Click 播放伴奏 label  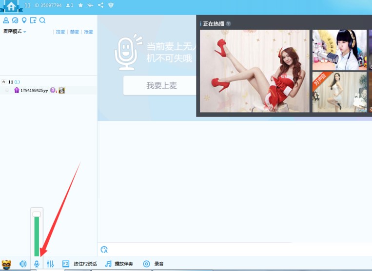[124, 264]
